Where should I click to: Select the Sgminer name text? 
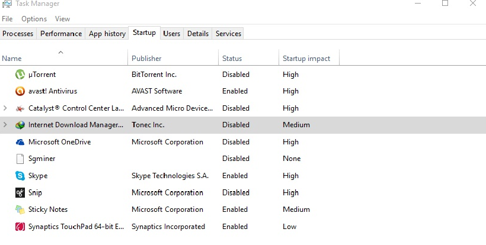point(42,159)
